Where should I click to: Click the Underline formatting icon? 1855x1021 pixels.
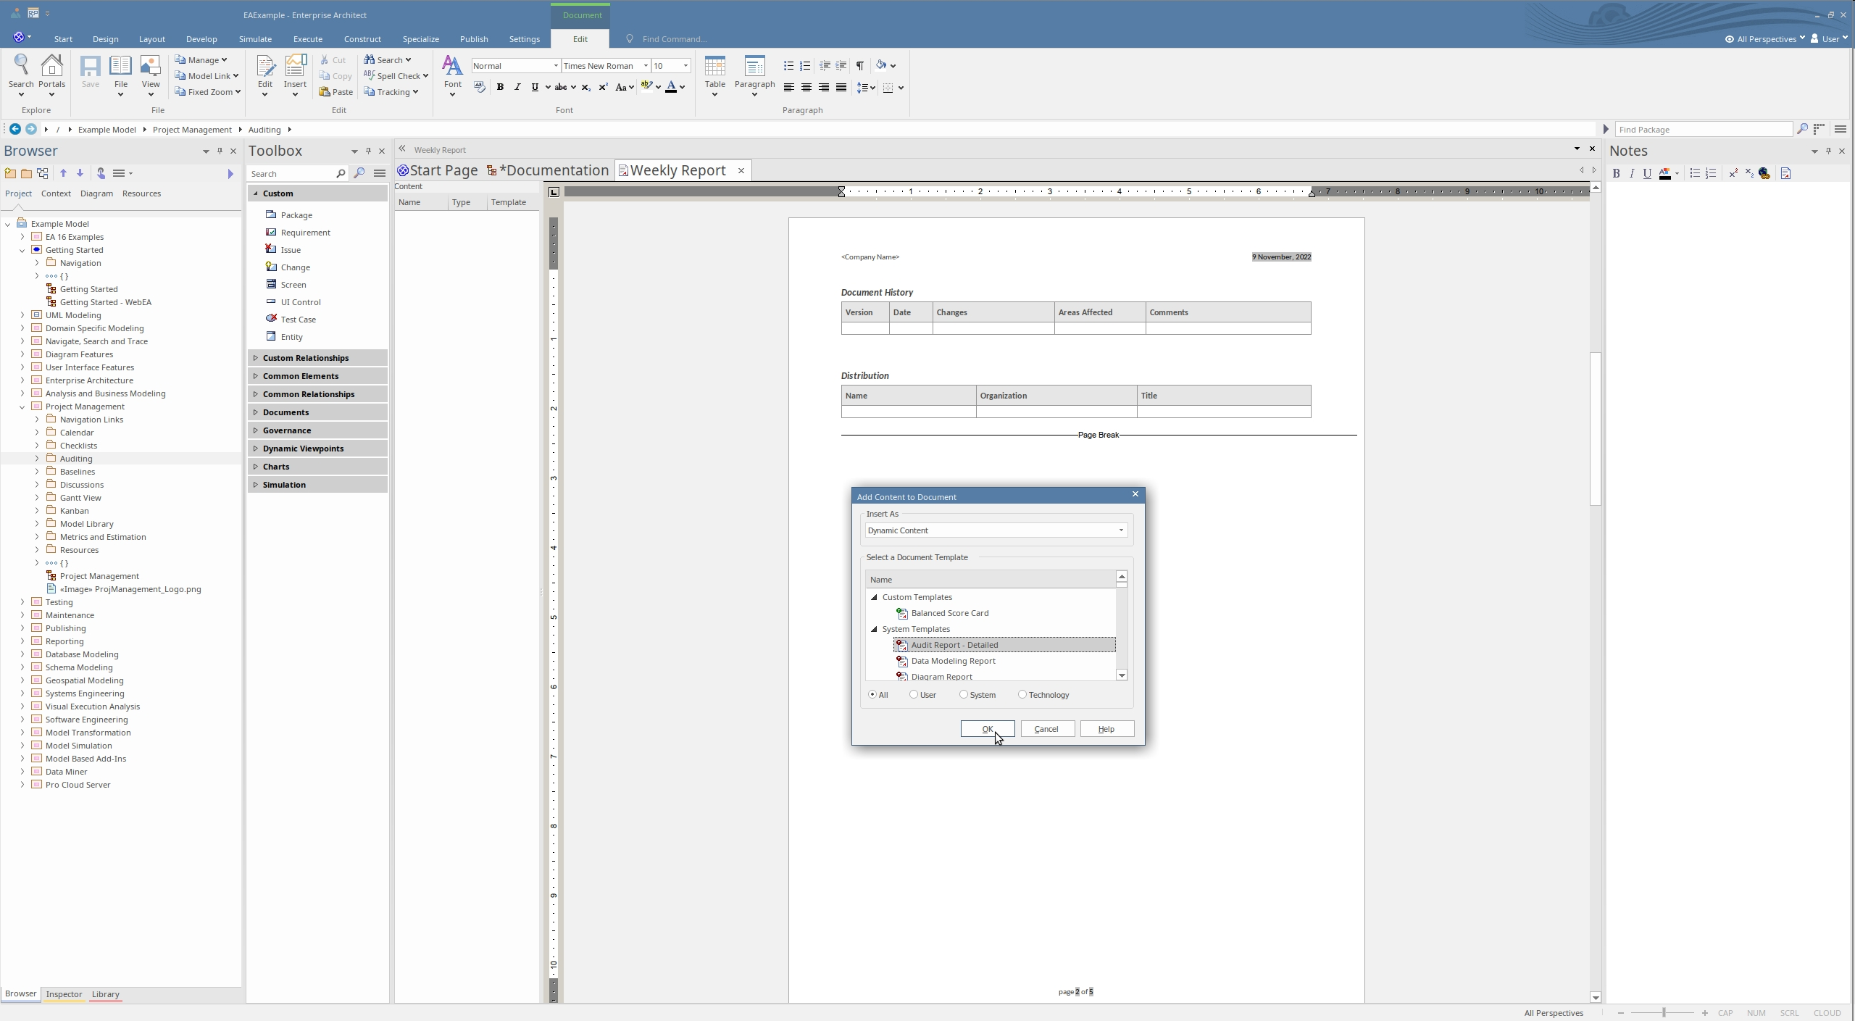[x=534, y=87]
